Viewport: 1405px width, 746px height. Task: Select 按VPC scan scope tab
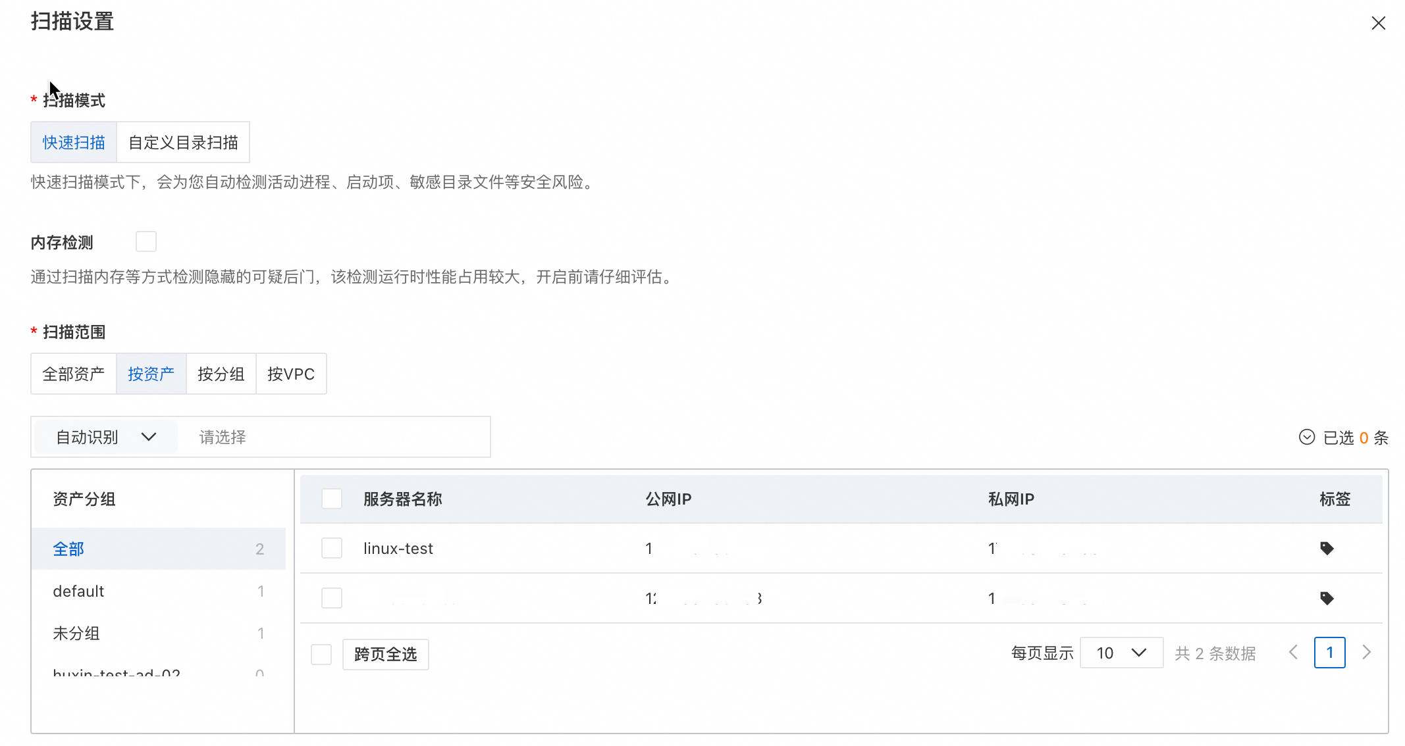[291, 374]
